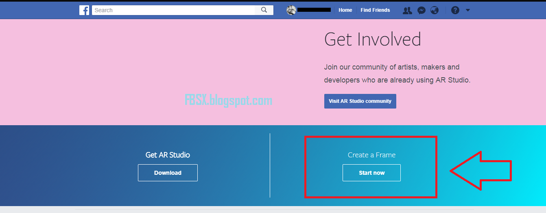Screen dimensions: 546x213
Task: Click Start now to create a frame
Action: [x=371, y=173]
